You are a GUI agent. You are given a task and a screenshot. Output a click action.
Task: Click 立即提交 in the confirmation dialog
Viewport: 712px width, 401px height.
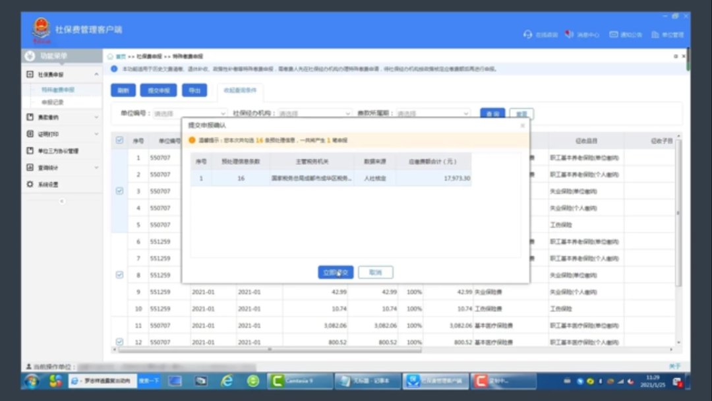point(336,272)
